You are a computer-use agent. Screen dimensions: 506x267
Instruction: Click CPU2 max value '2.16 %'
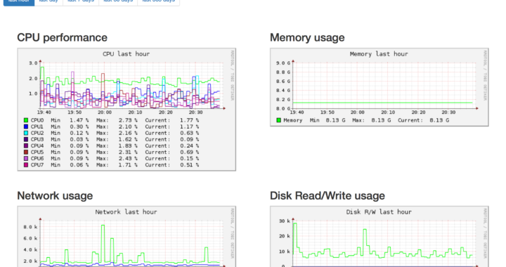(128, 133)
